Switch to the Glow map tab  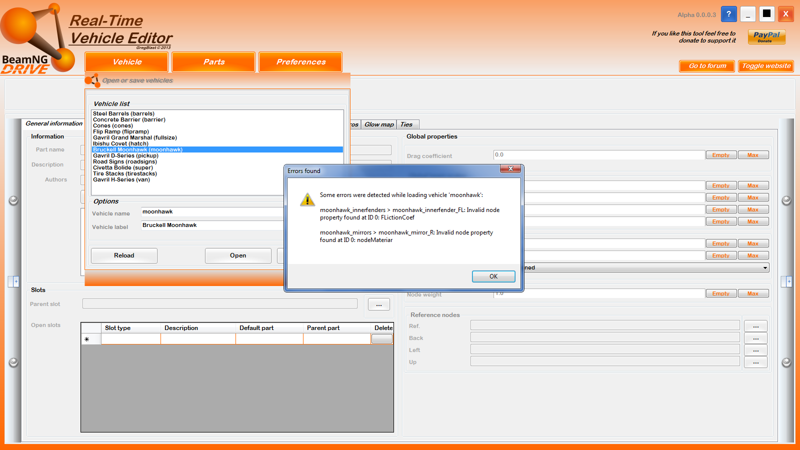379,124
